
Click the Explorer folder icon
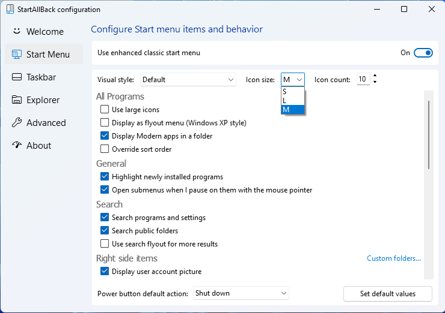pyautogui.click(x=17, y=100)
